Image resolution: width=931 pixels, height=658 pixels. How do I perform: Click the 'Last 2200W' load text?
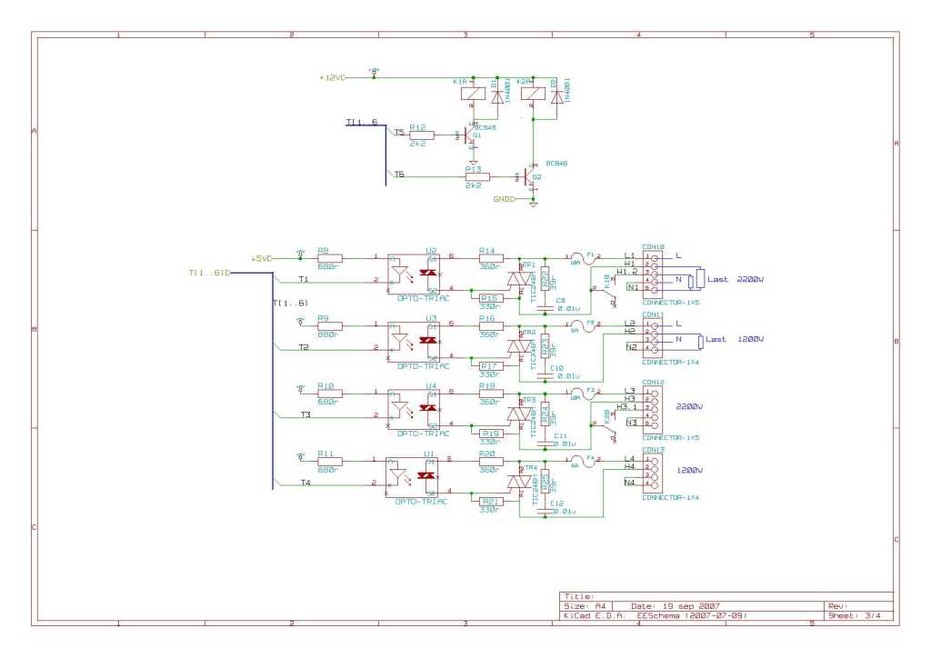click(x=735, y=279)
